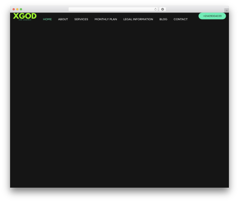
Task: Open the Services menu item
Action: pyautogui.click(x=81, y=19)
